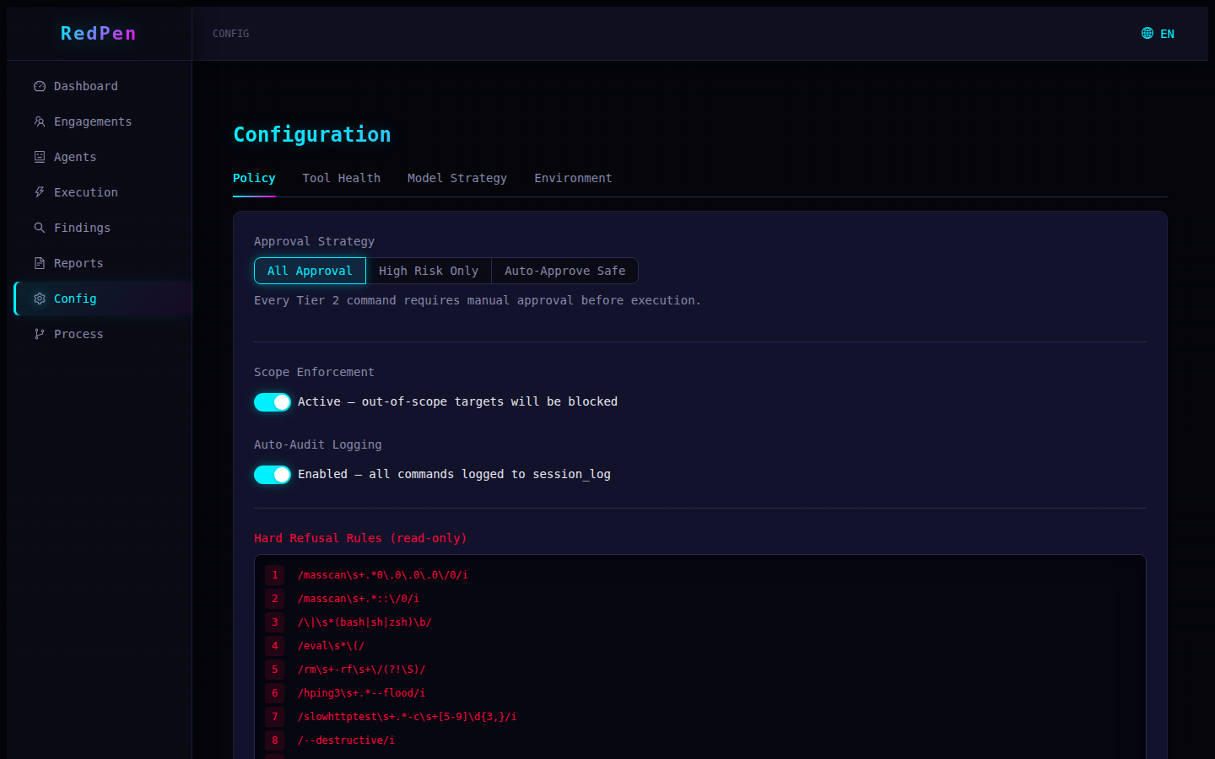The image size is (1215, 759).
Task: Click the Configuration page heading
Action: coord(312,134)
